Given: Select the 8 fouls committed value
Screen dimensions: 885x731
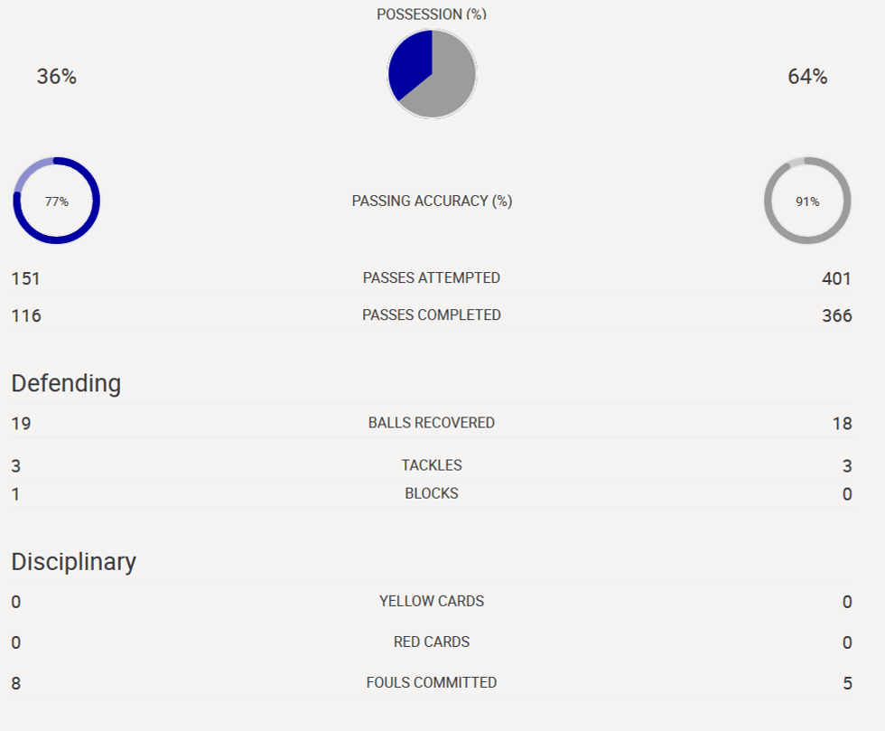Looking at the screenshot, I should 16,683.
